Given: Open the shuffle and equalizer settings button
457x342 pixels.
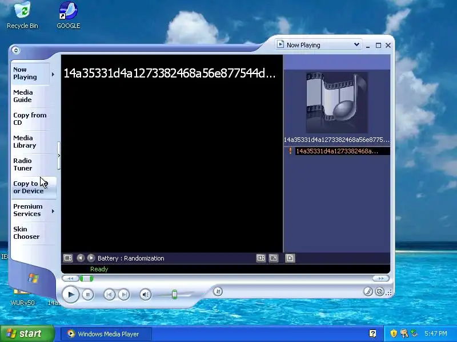Looking at the screenshot, I should (218, 291).
